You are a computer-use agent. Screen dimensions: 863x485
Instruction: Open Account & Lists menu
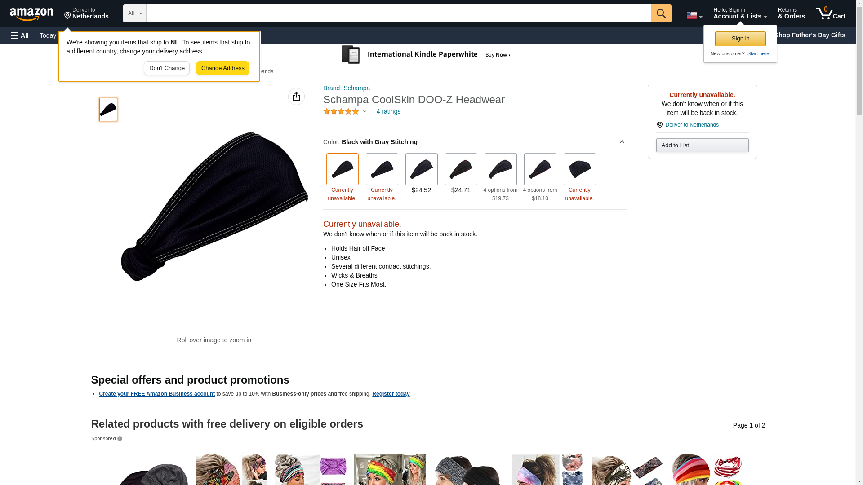point(740,13)
